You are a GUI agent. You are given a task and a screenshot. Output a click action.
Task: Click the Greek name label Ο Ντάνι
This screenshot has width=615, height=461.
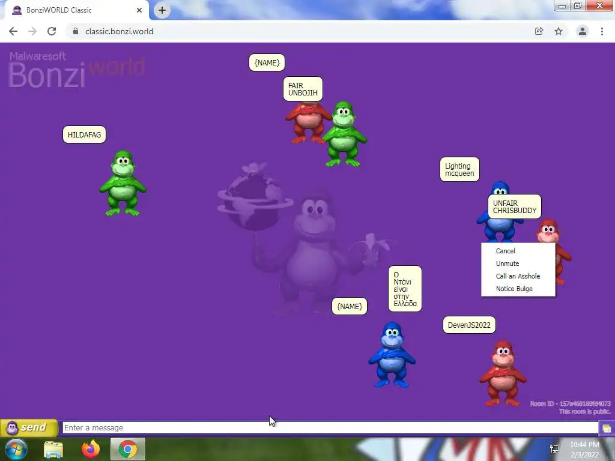pyautogui.click(x=405, y=289)
